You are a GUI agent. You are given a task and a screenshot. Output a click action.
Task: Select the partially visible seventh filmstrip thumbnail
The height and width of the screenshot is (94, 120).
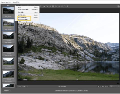click(x=8, y=86)
